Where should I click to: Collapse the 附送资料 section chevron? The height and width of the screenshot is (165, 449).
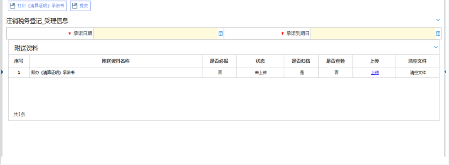click(x=436, y=47)
